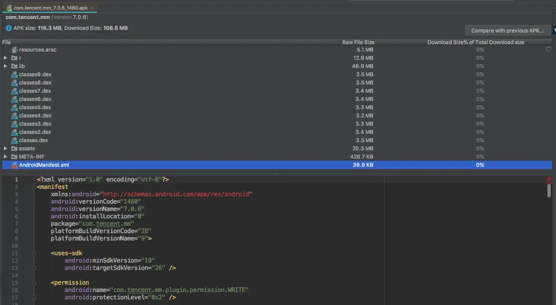The image size is (556, 305).
Task: Click the classes2.dex file icon
Action: (x=14, y=132)
